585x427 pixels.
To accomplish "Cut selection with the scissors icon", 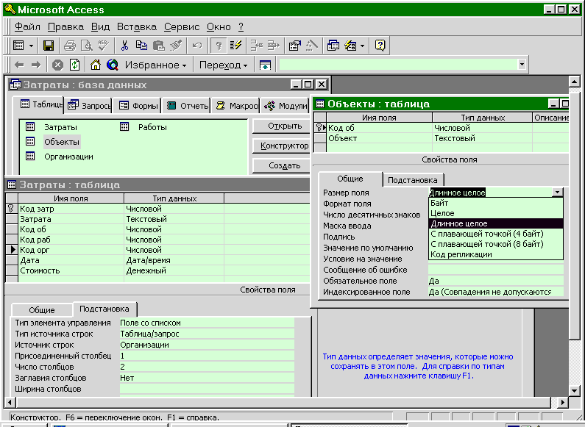I will point(124,46).
